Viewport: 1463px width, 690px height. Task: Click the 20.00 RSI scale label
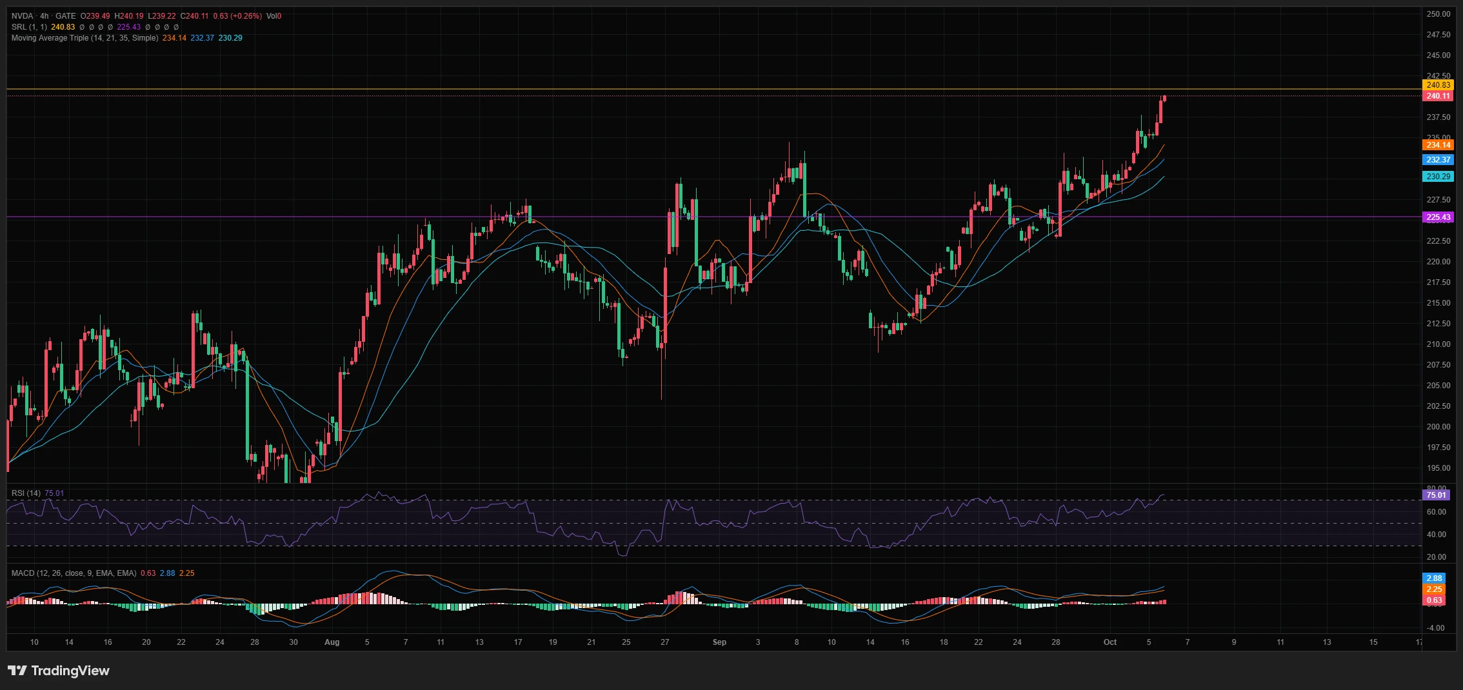coord(1436,557)
